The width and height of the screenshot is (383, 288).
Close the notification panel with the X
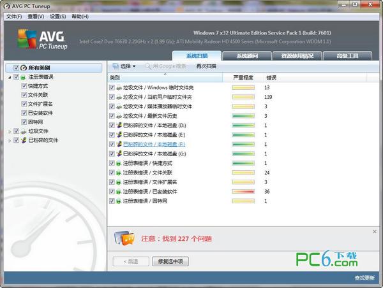coord(375,232)
